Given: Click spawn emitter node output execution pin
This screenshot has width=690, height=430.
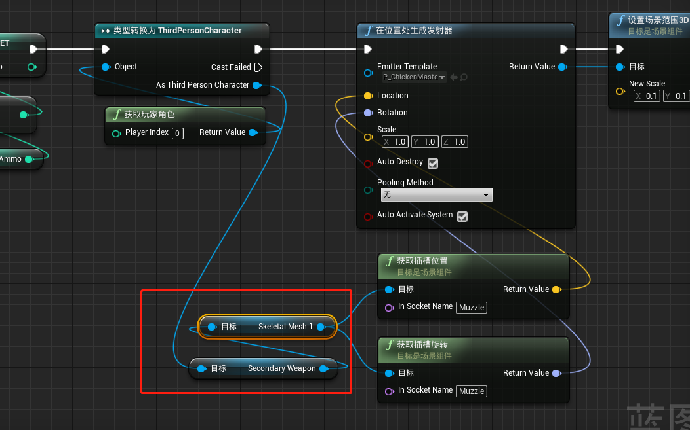Looking at the screenshot, I should coord(563,48).
